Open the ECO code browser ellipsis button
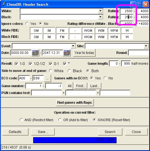This screenshot has height=151, width=150. pyautogui.click(x=48, y=78)
